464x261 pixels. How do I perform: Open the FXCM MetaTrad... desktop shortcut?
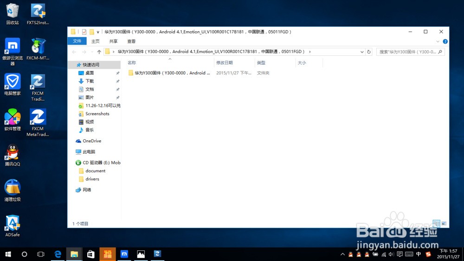[38, 123]
